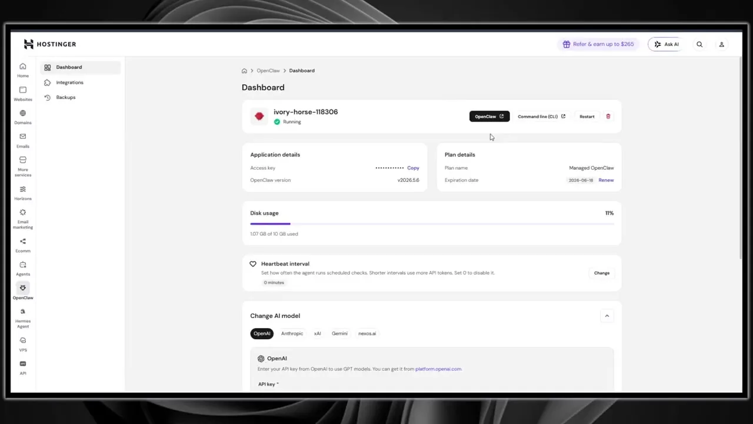Select Backups in side menu
753x424 pixels.
tap(81, 97)
